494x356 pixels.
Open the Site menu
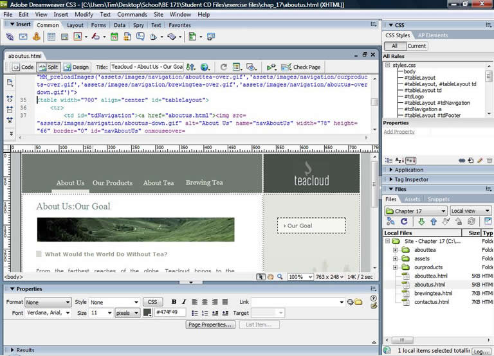158,15
